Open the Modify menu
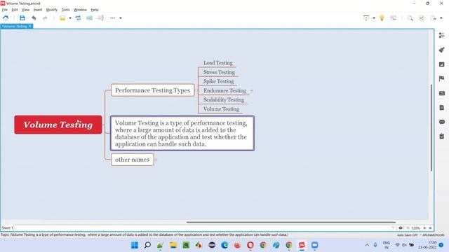 coord(51,10)
